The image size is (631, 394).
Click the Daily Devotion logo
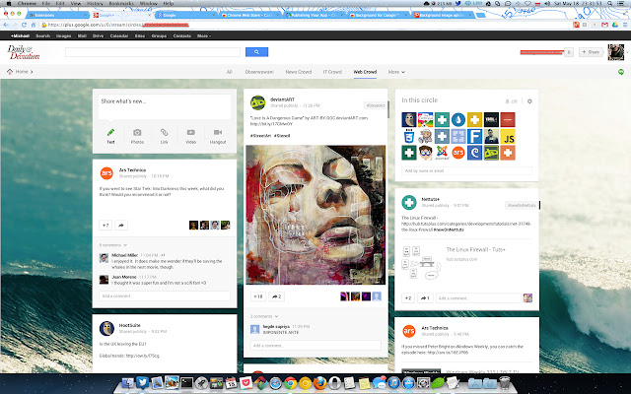24,52
